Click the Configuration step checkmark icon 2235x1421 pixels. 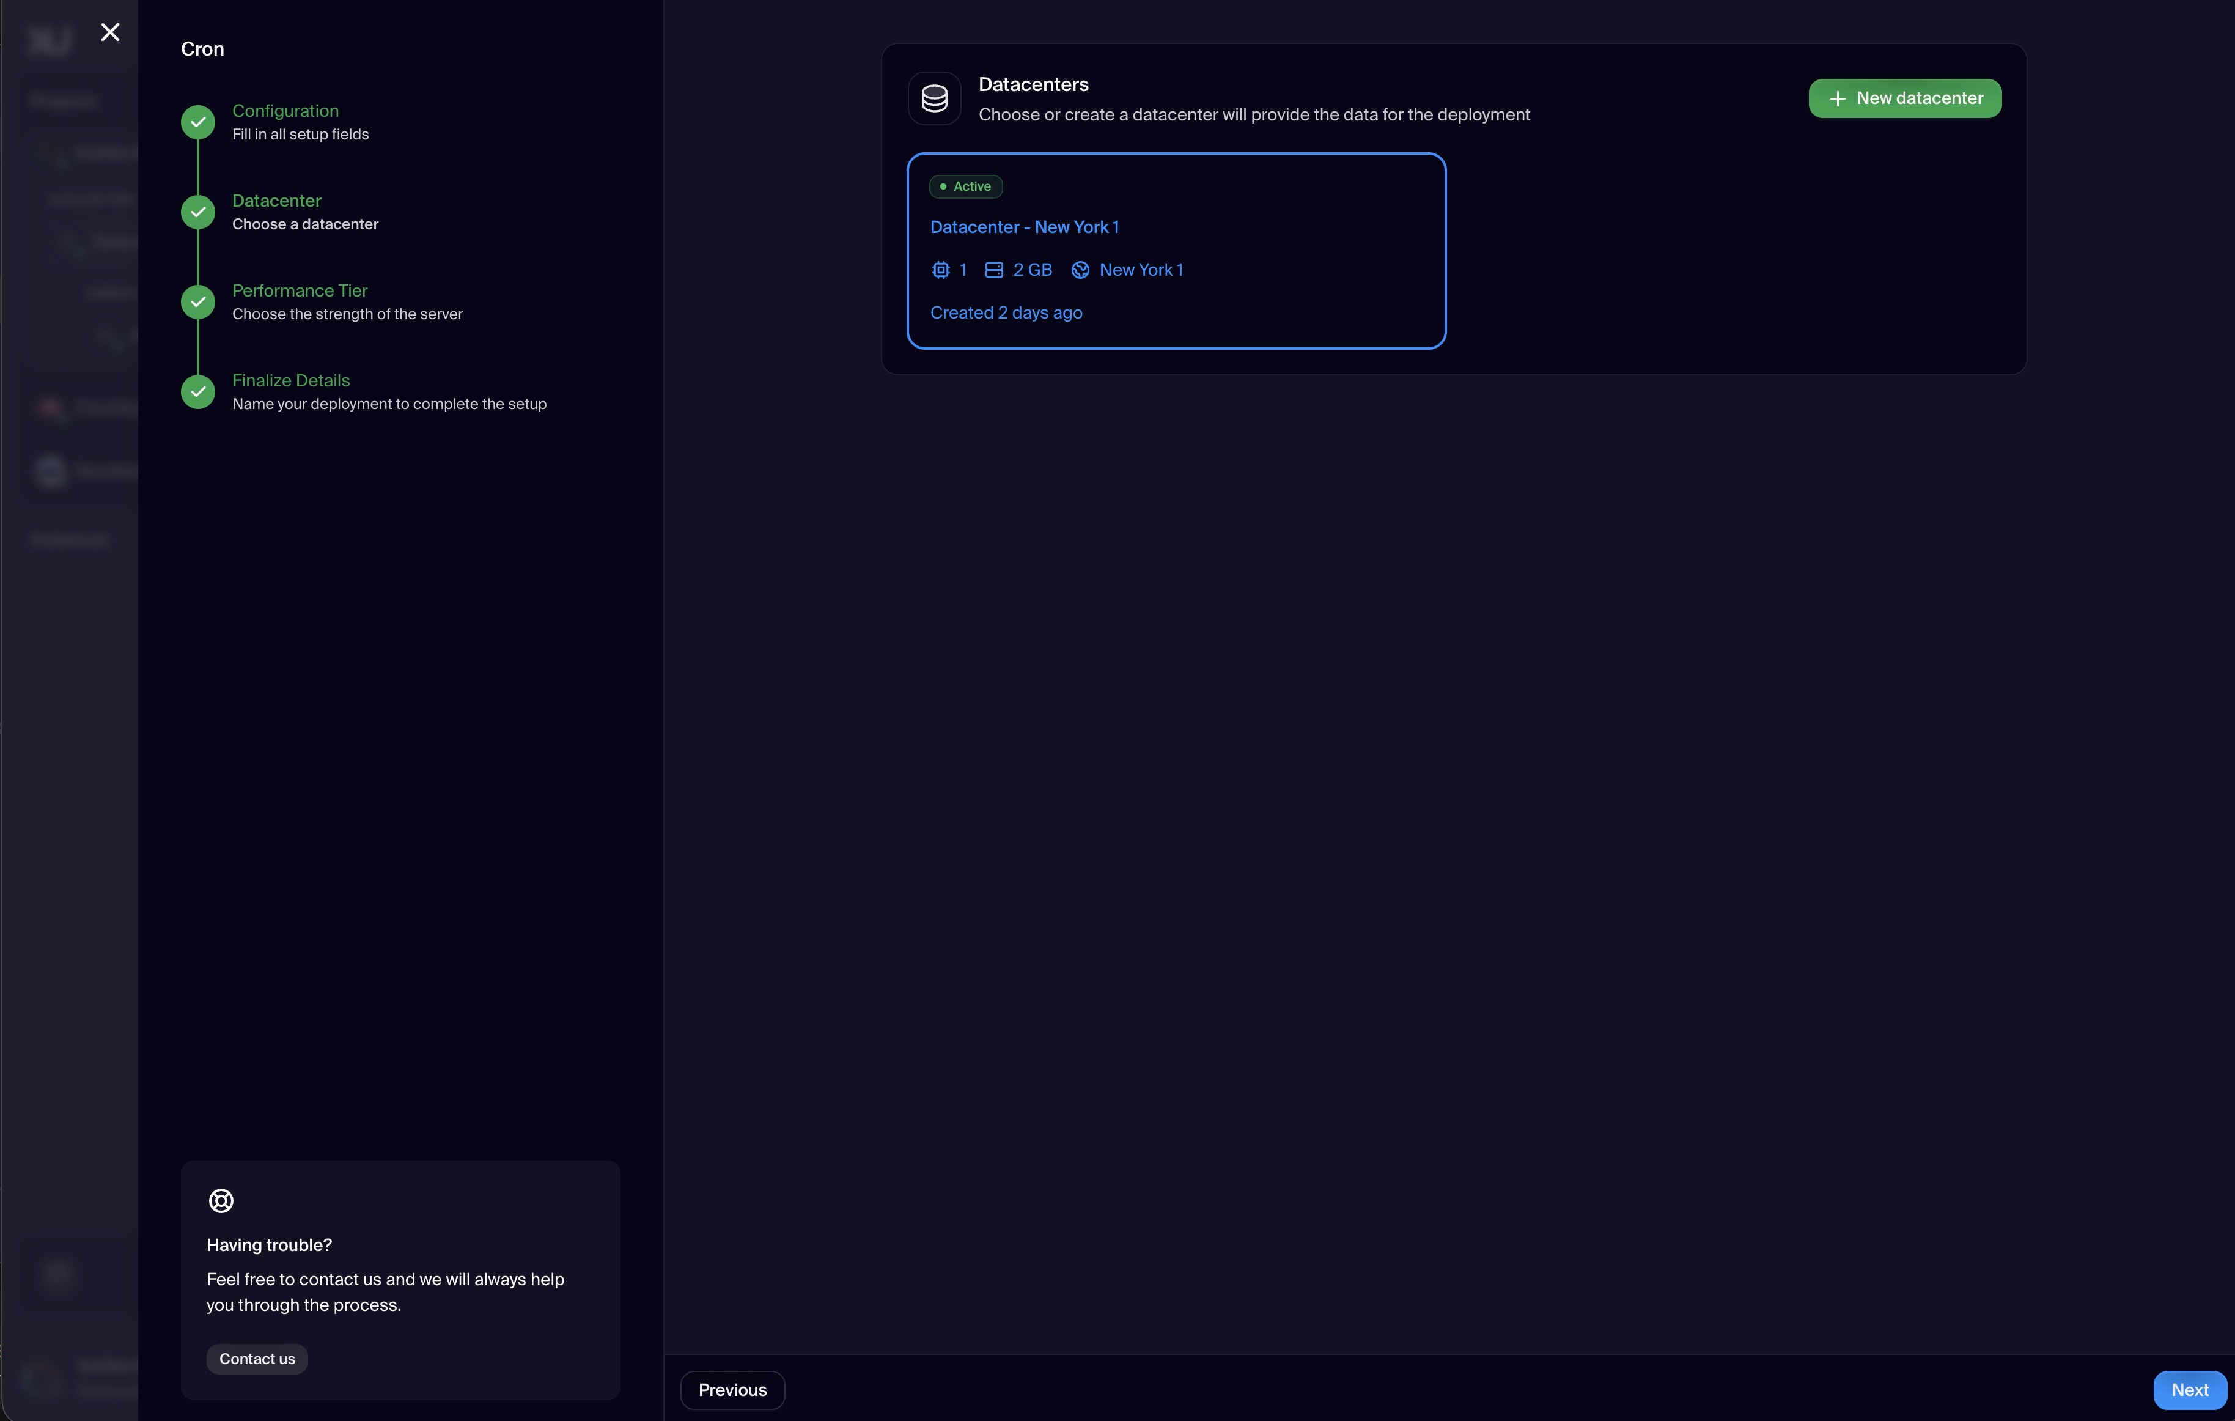[197, 122]
